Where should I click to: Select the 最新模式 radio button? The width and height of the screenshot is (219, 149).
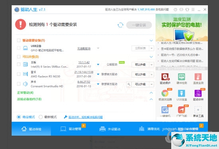41,117
